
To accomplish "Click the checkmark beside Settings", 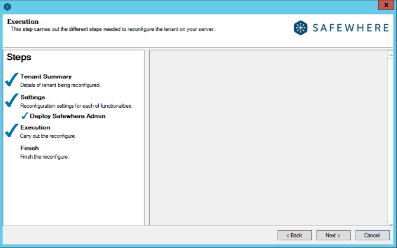I will [x=11, y=101].
